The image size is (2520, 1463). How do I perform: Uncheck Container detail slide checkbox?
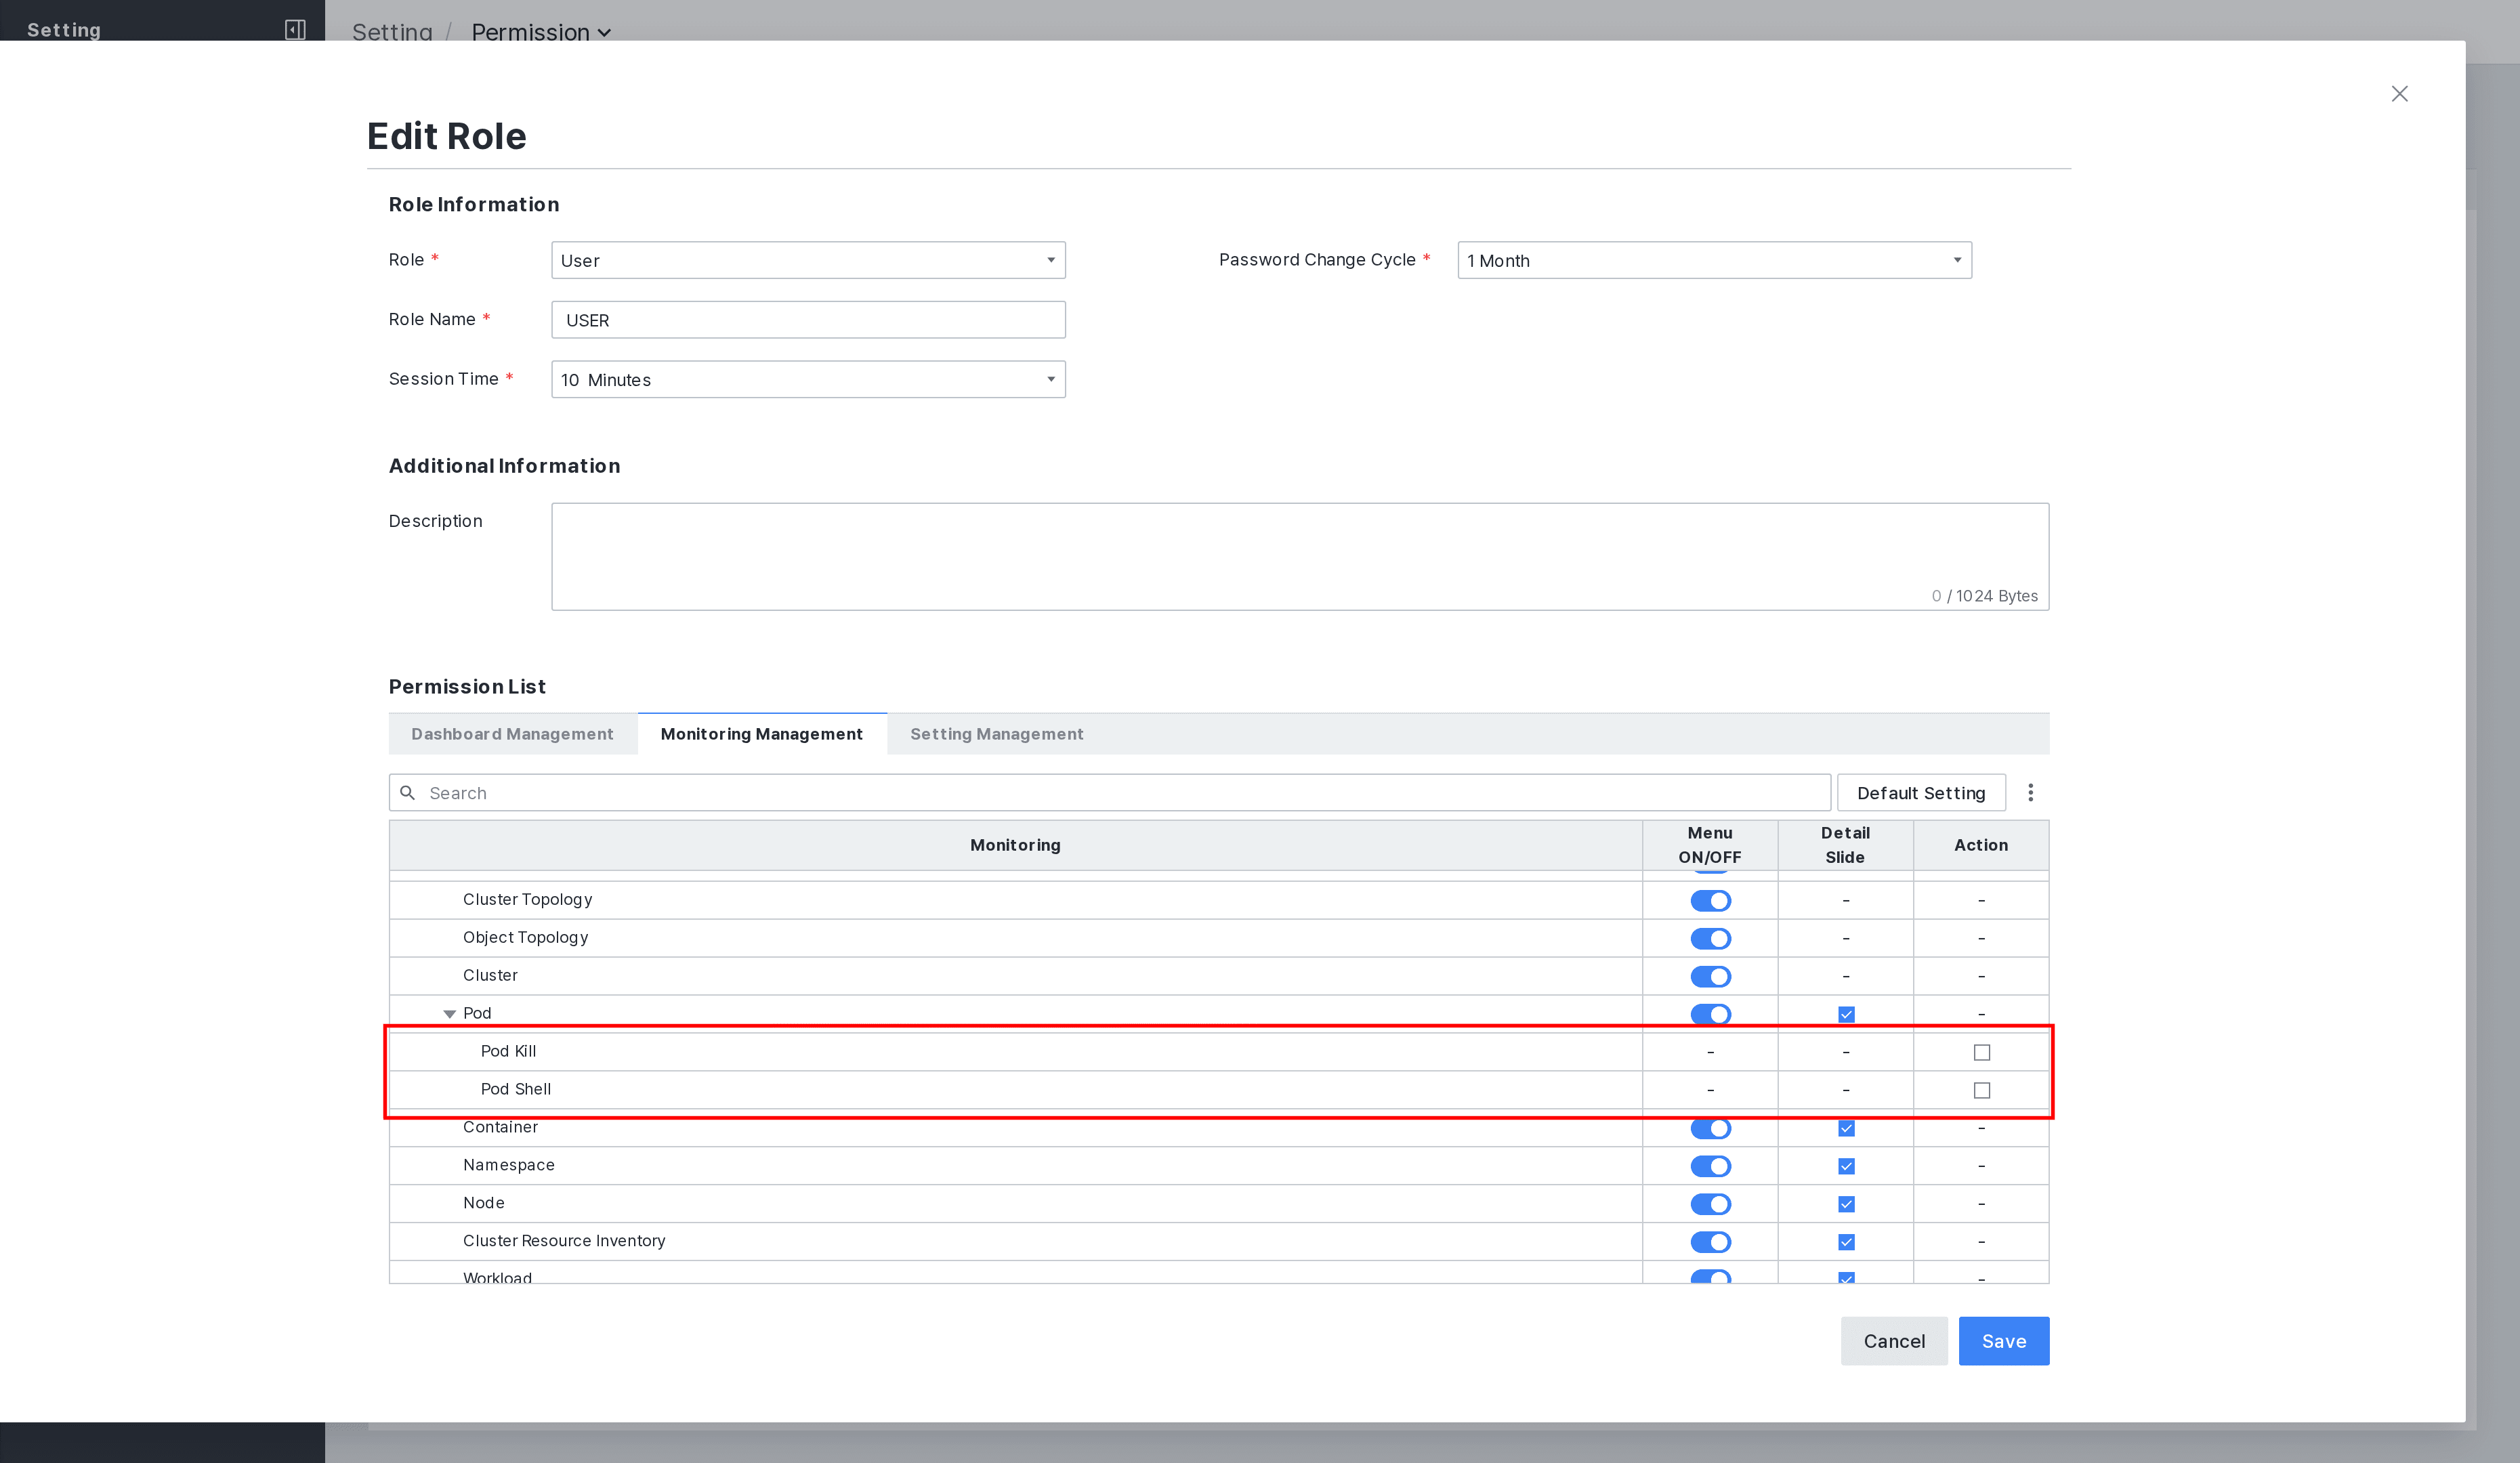(x=1846, y=1128)
